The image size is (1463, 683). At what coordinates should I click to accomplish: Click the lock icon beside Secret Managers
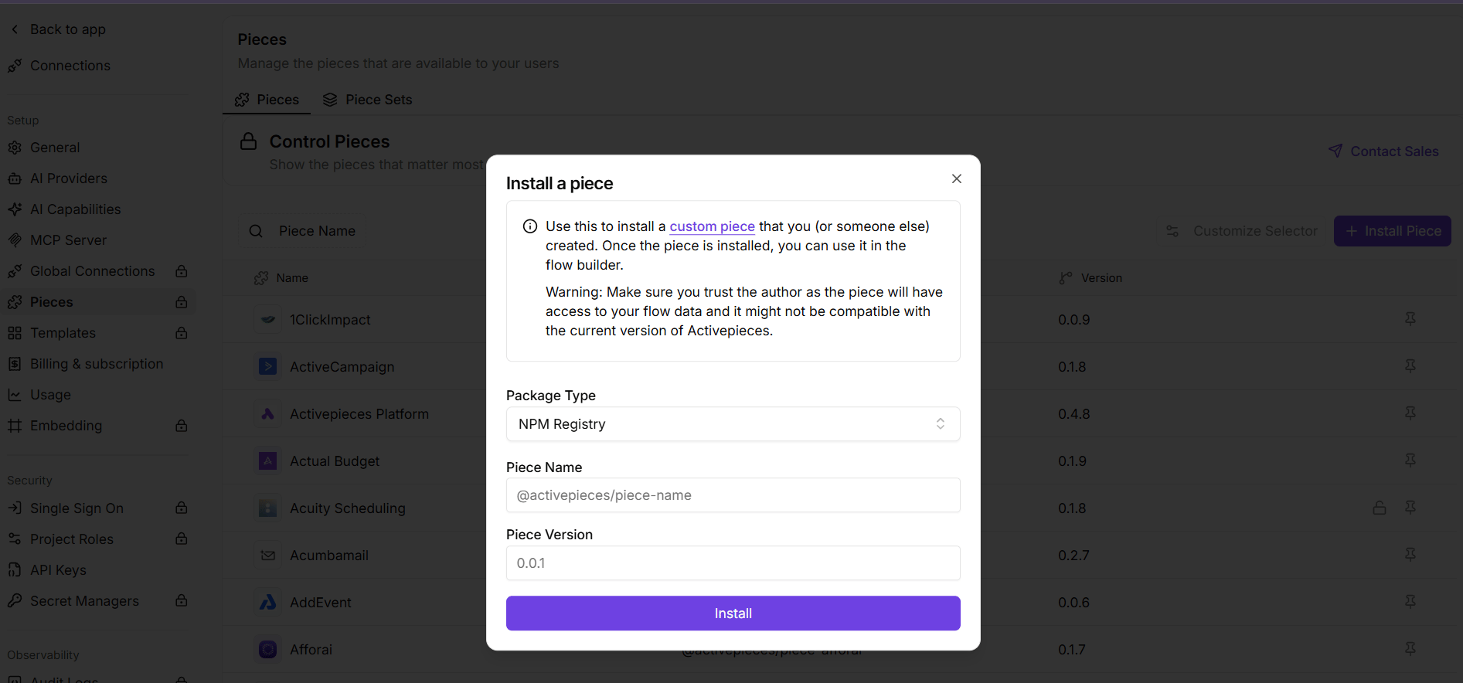pos(182,600)
